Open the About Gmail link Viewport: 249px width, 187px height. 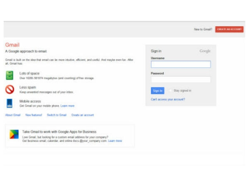[x=13, y=115]
